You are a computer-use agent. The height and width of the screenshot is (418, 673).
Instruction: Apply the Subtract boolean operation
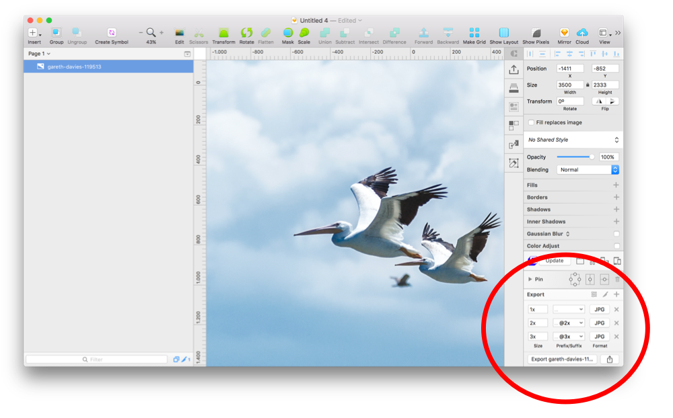tap(345, 32)
